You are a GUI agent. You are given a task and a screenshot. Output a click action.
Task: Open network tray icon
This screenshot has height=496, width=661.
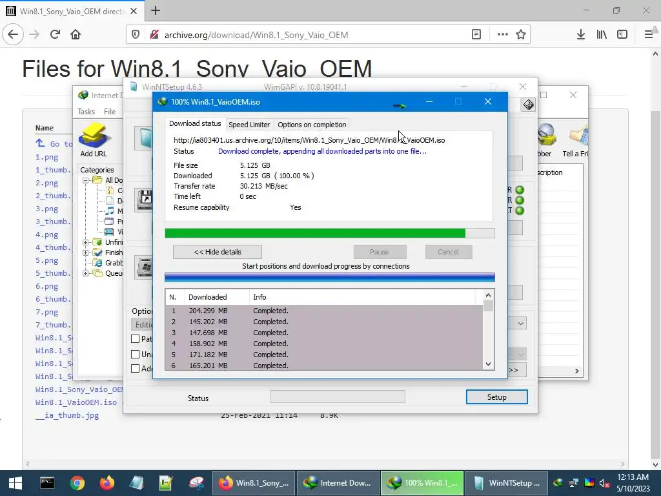(574, 483)
